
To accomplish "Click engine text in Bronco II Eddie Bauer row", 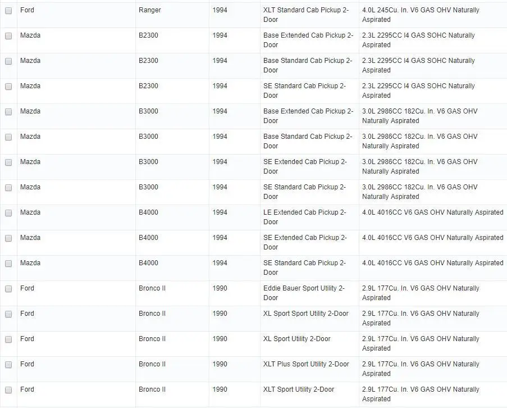I will (421, 293).
